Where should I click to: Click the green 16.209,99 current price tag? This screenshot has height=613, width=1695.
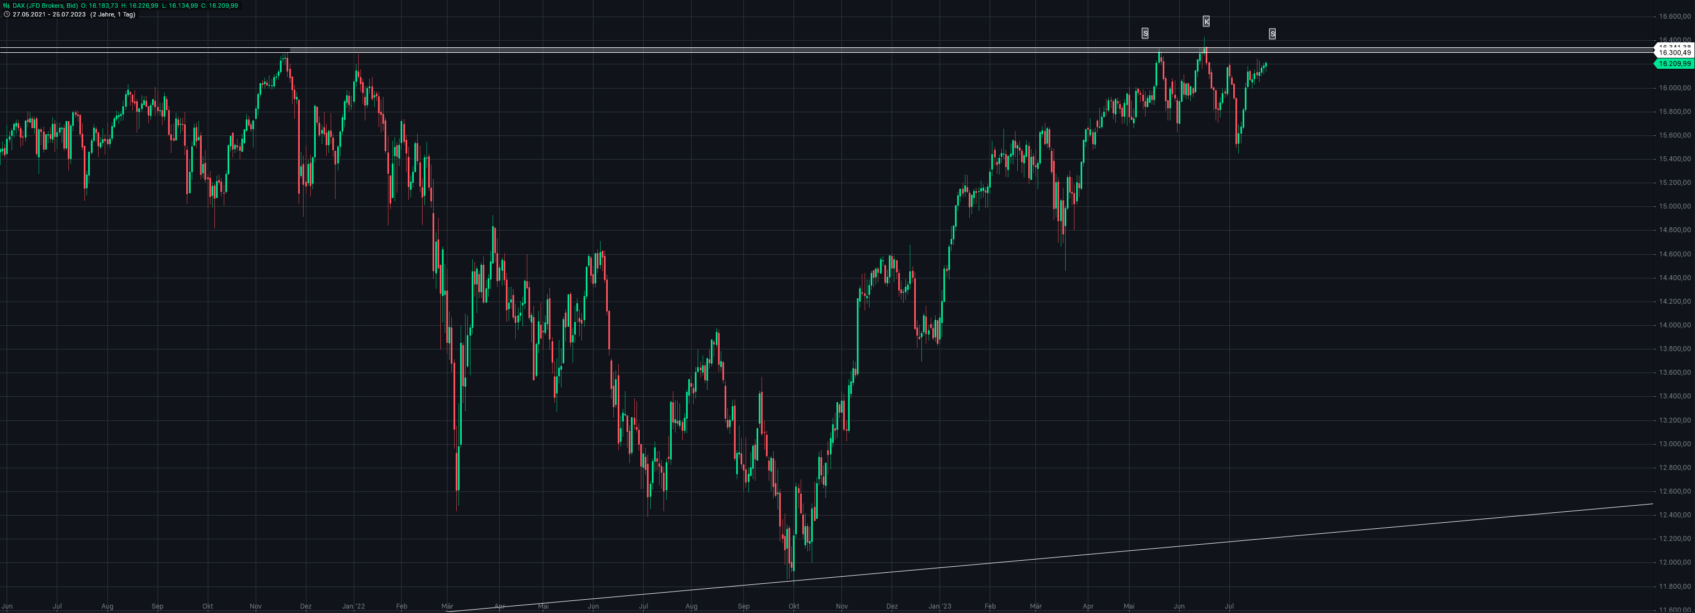pyautogui.click(x=1674, y=64)
